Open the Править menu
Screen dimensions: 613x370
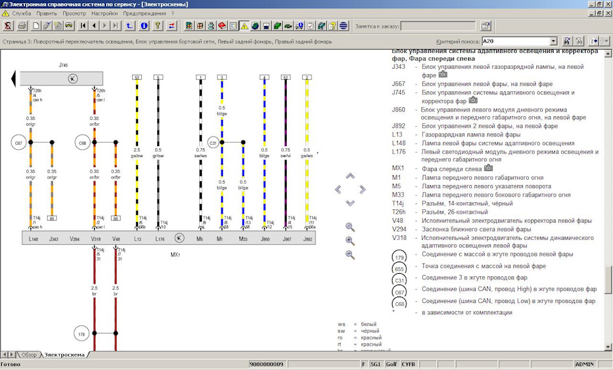47,13
